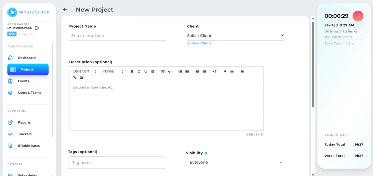The height and width of the screenshot is (176, 373).
Task: Open the Visibility Everyone dropdown
Action: [236, 163]
